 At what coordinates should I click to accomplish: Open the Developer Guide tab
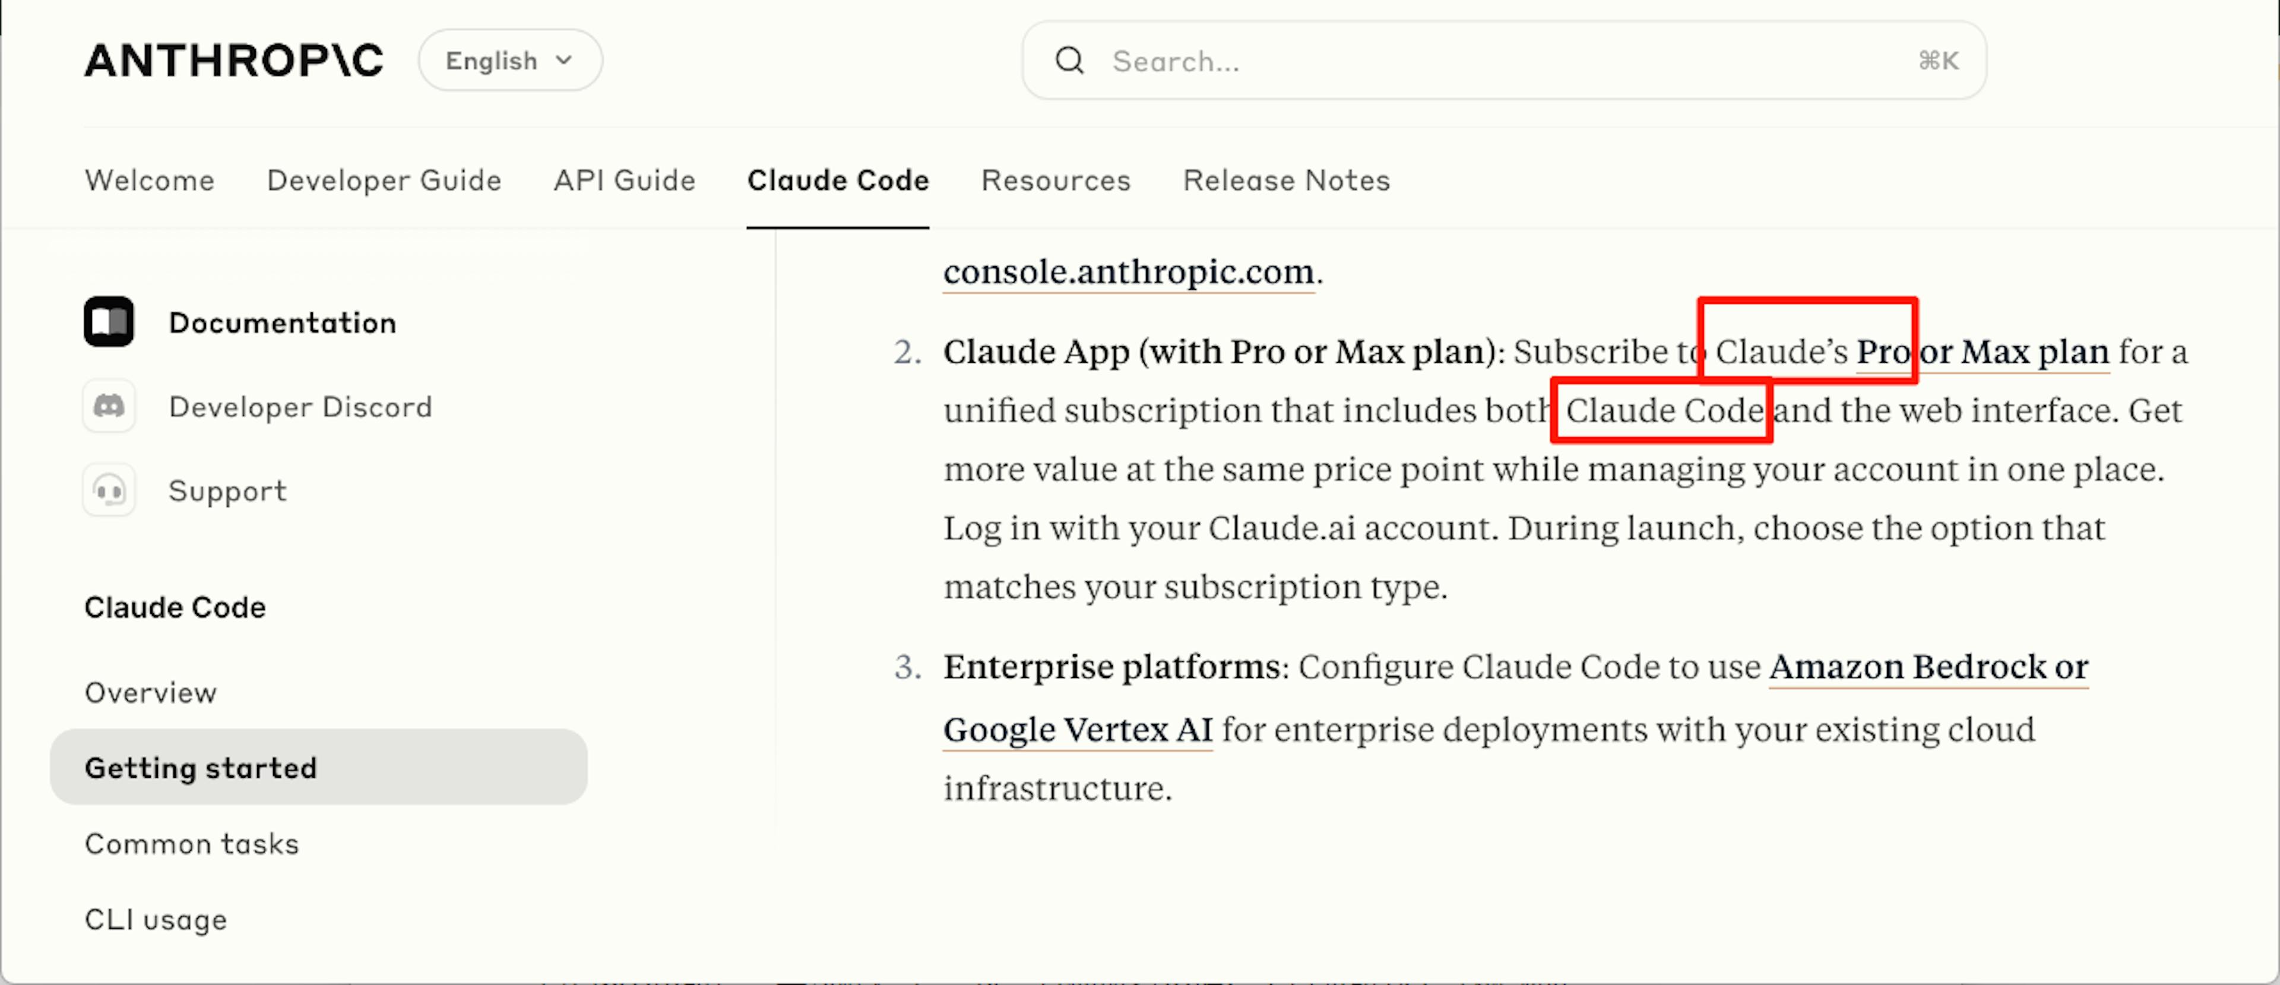click(x=384, y=180)
